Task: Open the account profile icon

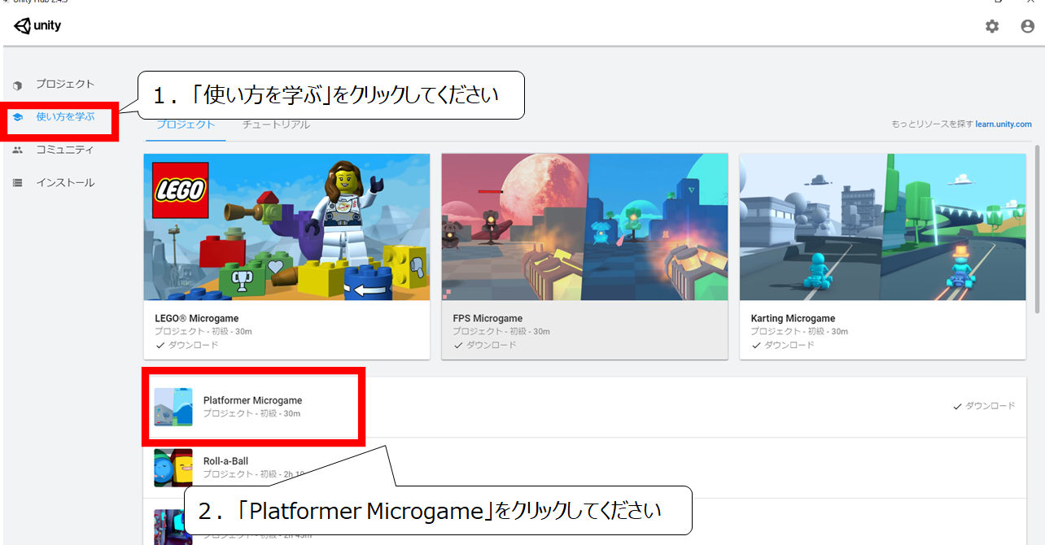Action: [1027, 26]
